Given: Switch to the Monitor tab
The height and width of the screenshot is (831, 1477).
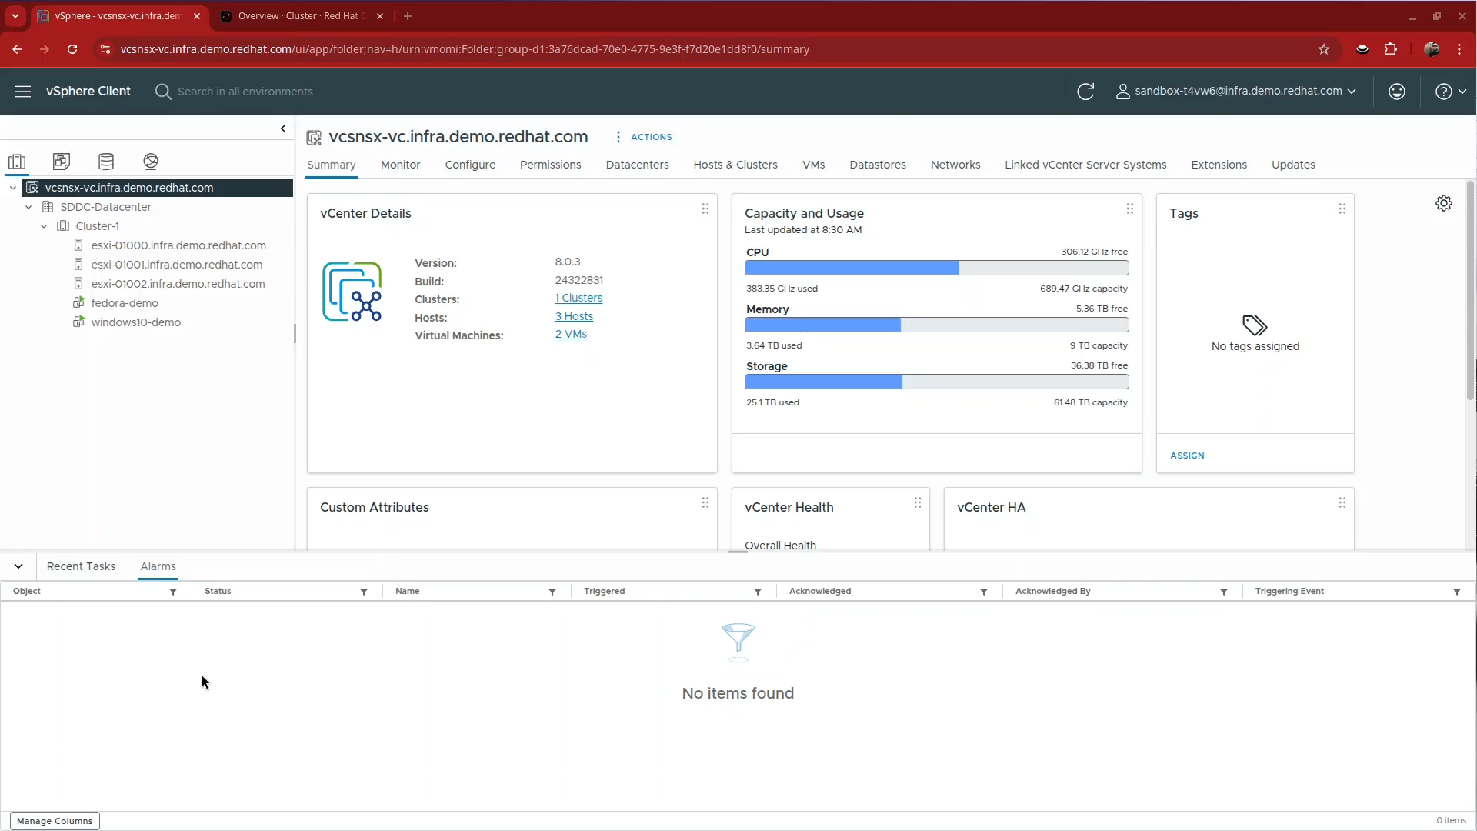Looking at the screenshot, I should click(x=400, y=165).
